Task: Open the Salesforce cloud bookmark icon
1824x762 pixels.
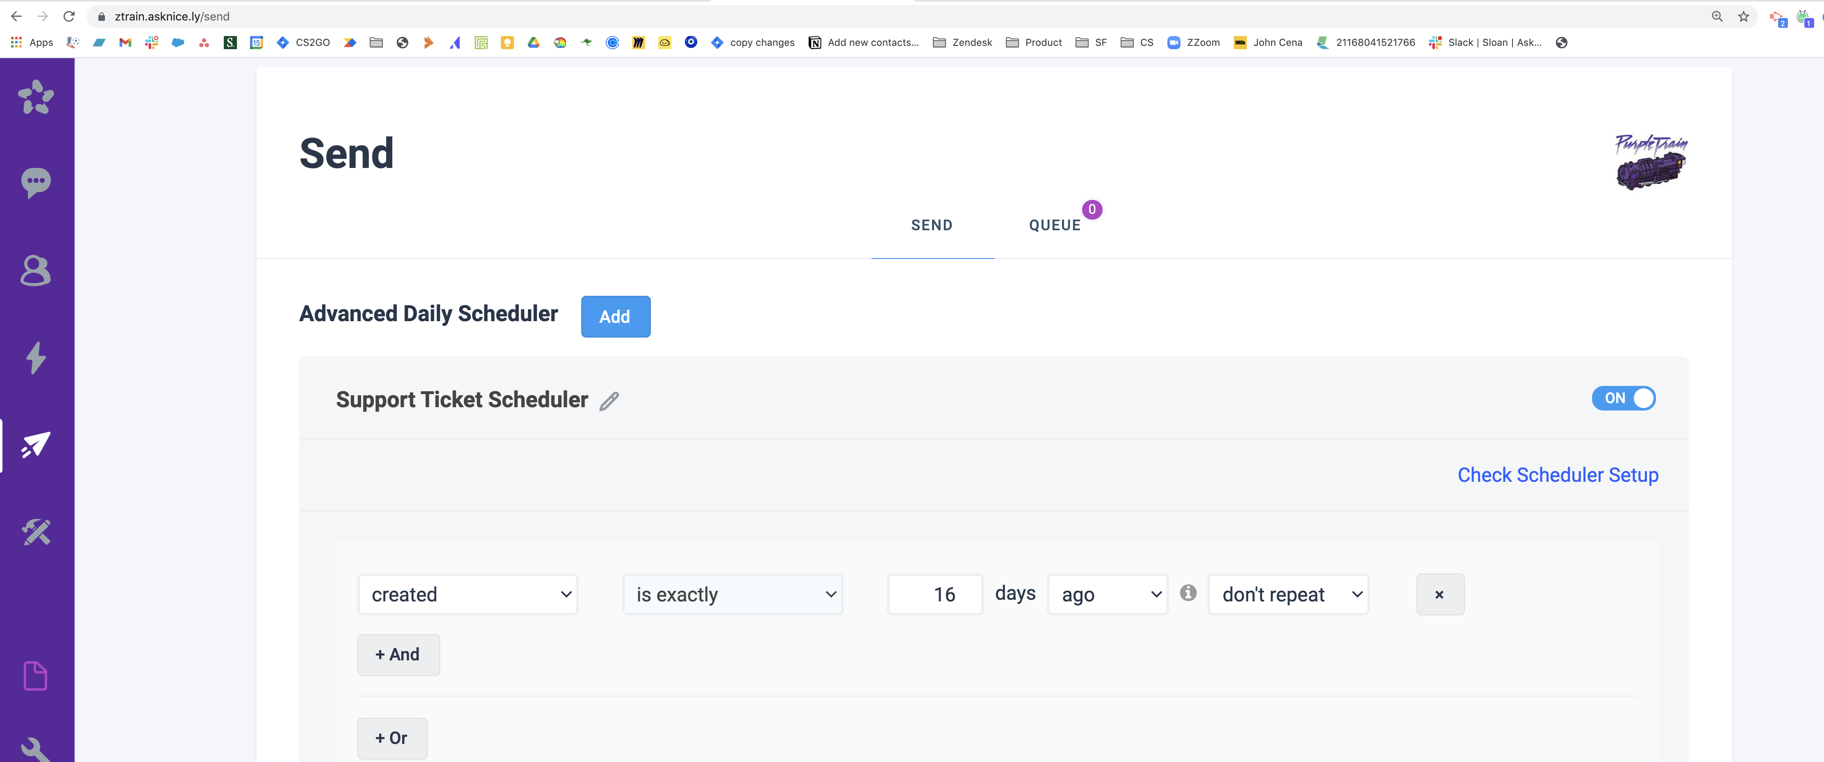Action: point(178,43)
